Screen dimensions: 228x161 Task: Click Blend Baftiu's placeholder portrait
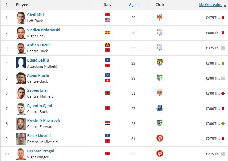click(x=21, y=63)
